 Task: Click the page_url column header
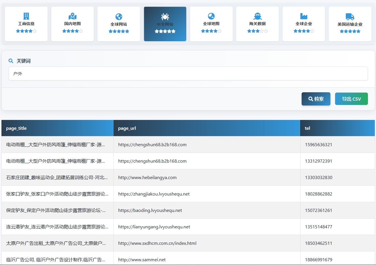coord(207,128)
